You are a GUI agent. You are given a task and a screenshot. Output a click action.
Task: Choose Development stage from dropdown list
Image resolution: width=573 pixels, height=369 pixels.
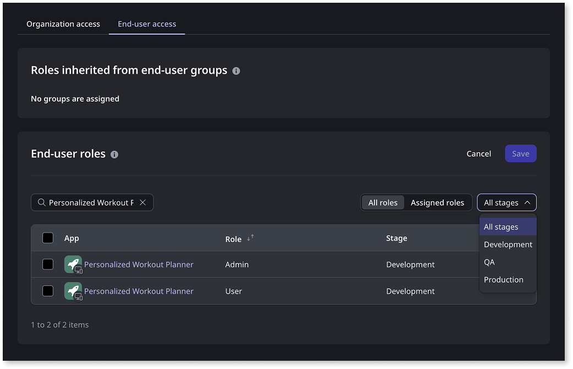click(x=508, y=244)
